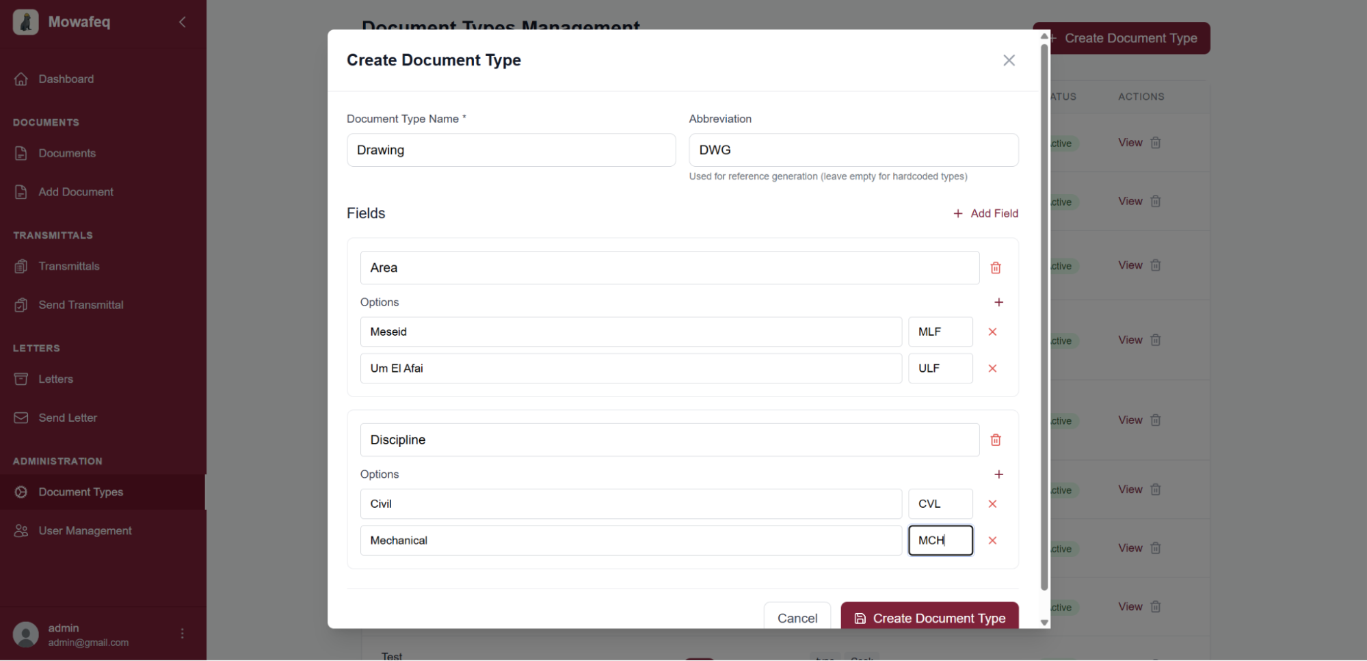1367x661 pixels.
Task: Remove the Civil option with its X icon
Action: click(992, 504)
